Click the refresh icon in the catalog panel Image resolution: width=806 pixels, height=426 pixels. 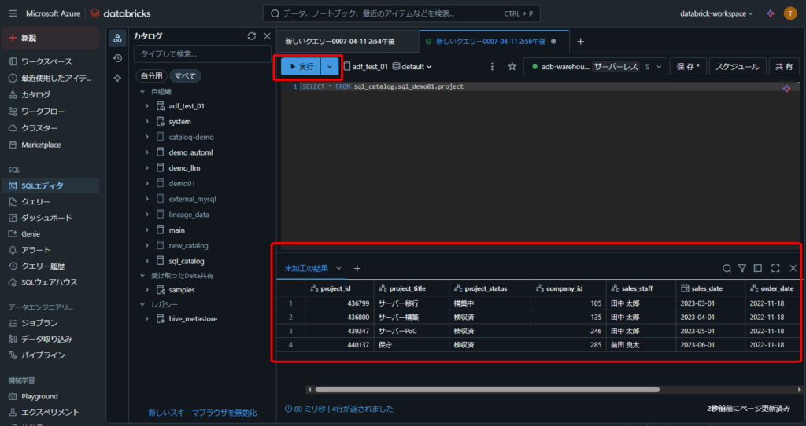tap(251, 36)
